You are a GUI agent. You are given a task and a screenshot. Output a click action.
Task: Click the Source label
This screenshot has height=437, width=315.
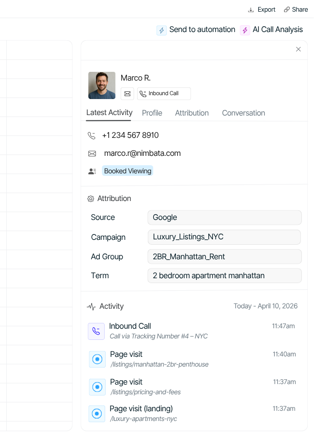pyautogui.click(x=103, y=218)
